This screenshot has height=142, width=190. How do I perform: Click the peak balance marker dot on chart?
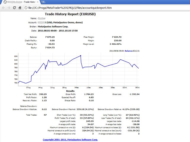click(81, 56)
